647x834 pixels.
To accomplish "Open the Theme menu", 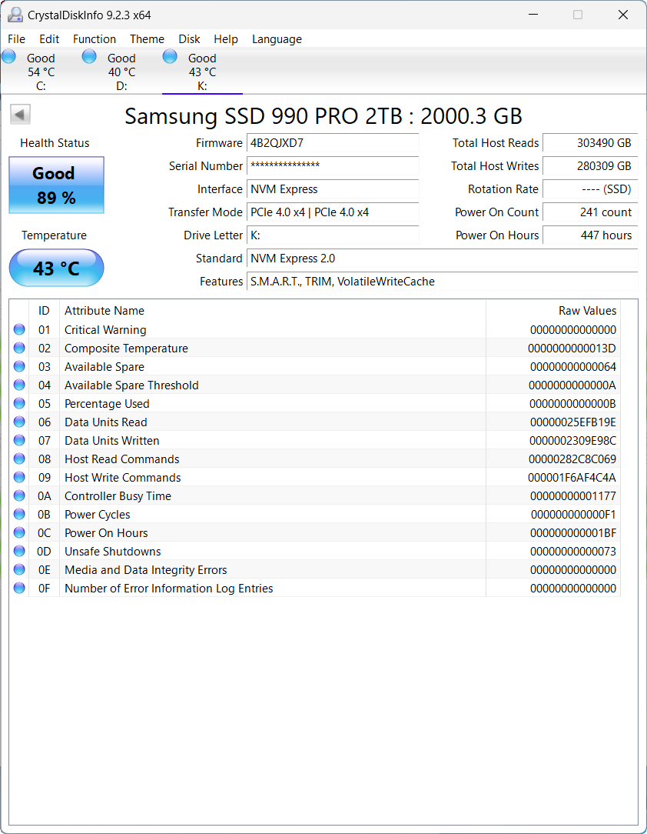I will tap(147, 38).
